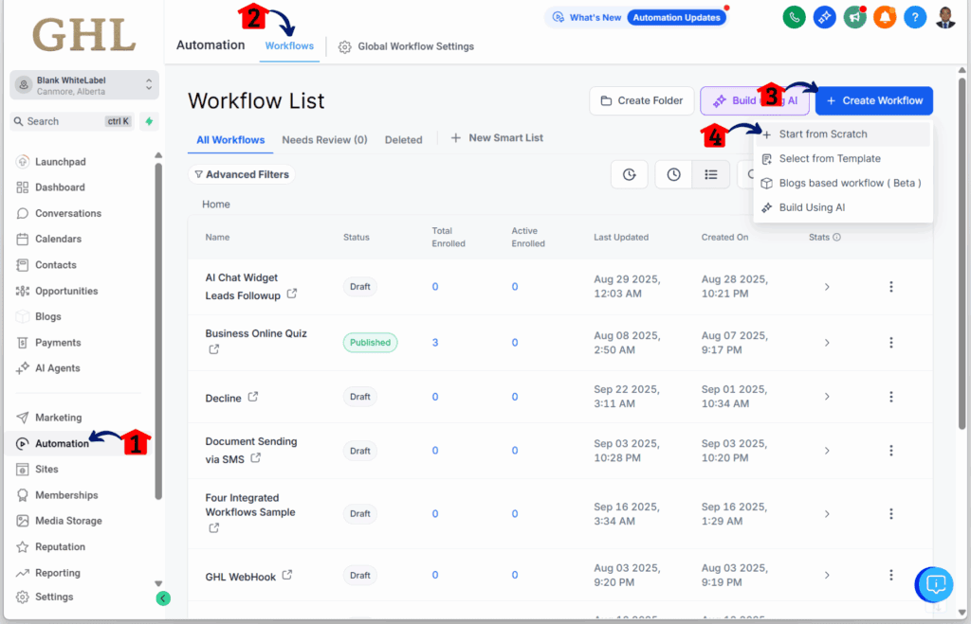Viewport: 971px width, 624px height.
Task: Expand stats chevron for Decline row
Action: point(827,397)
